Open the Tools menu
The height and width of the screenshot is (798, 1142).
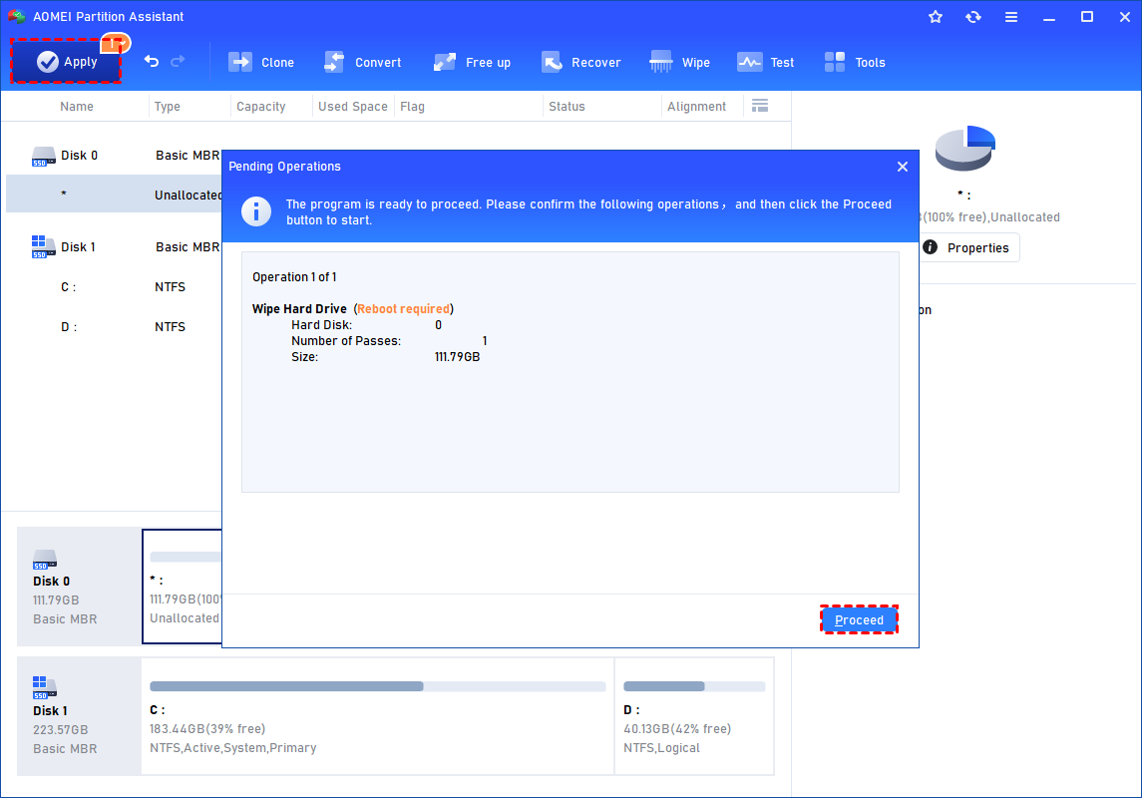855,62
